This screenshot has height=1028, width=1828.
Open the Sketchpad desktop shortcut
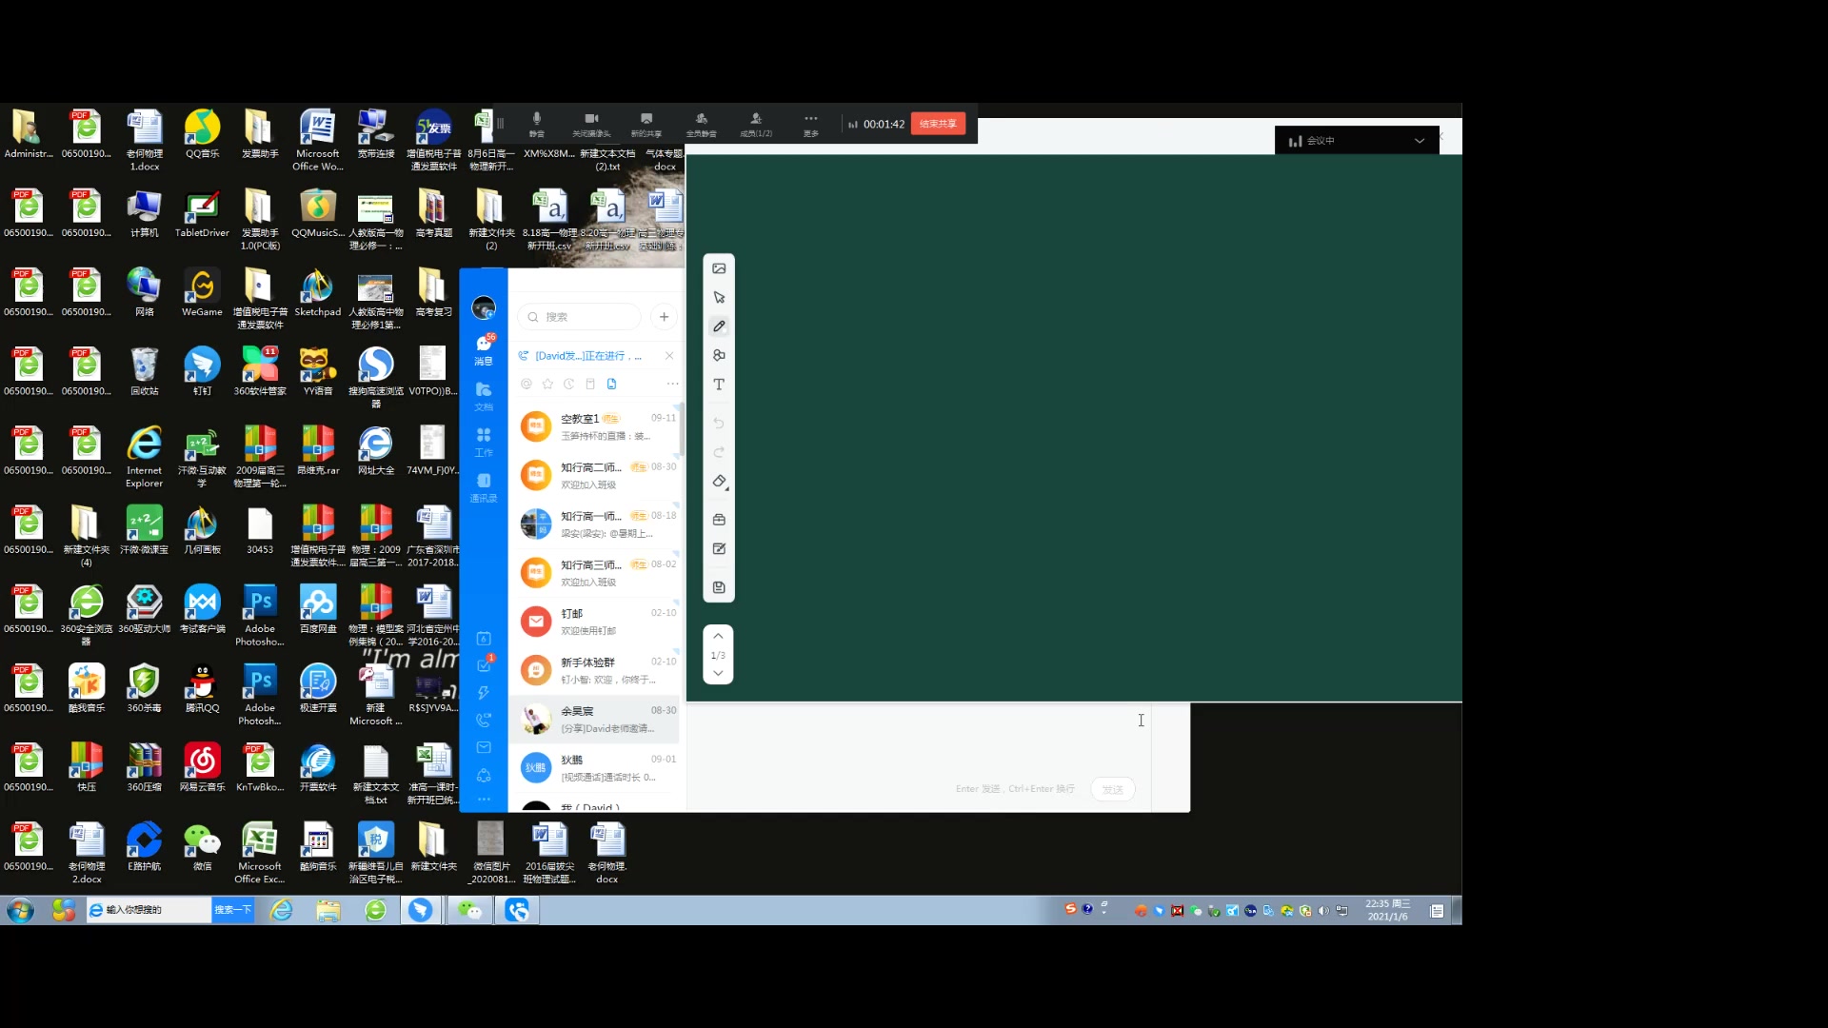pos(318,292)
